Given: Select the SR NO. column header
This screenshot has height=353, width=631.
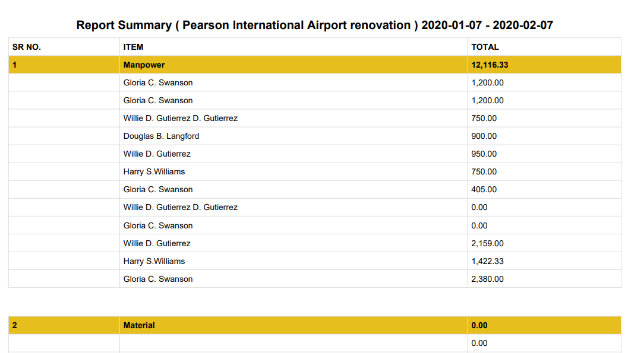Looking at the screenshot, I should (27, 47).
